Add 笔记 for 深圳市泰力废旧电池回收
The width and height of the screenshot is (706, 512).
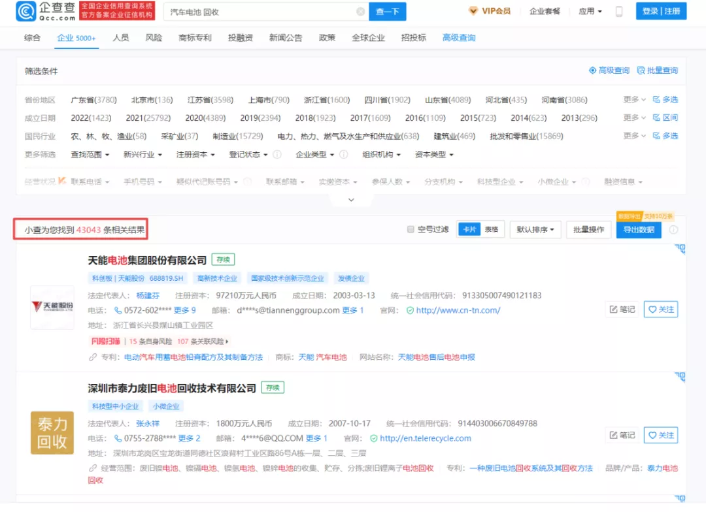(x=622, y=435)
